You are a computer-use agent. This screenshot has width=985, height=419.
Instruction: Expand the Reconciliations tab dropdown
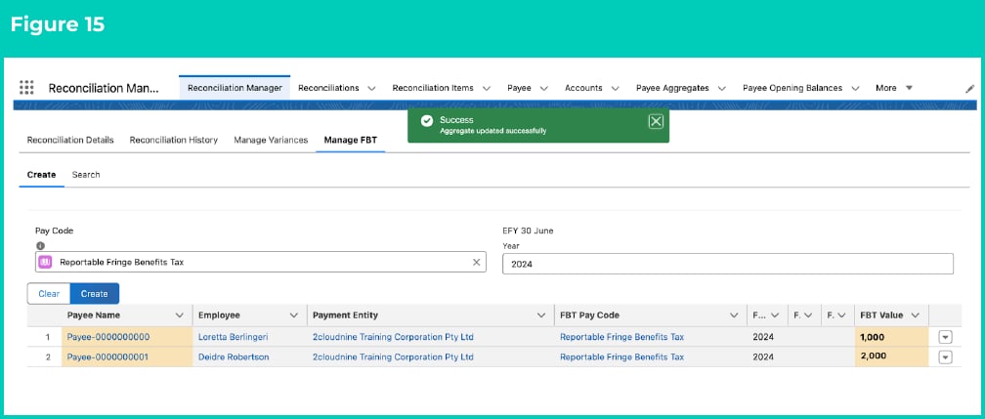(371, 89)
